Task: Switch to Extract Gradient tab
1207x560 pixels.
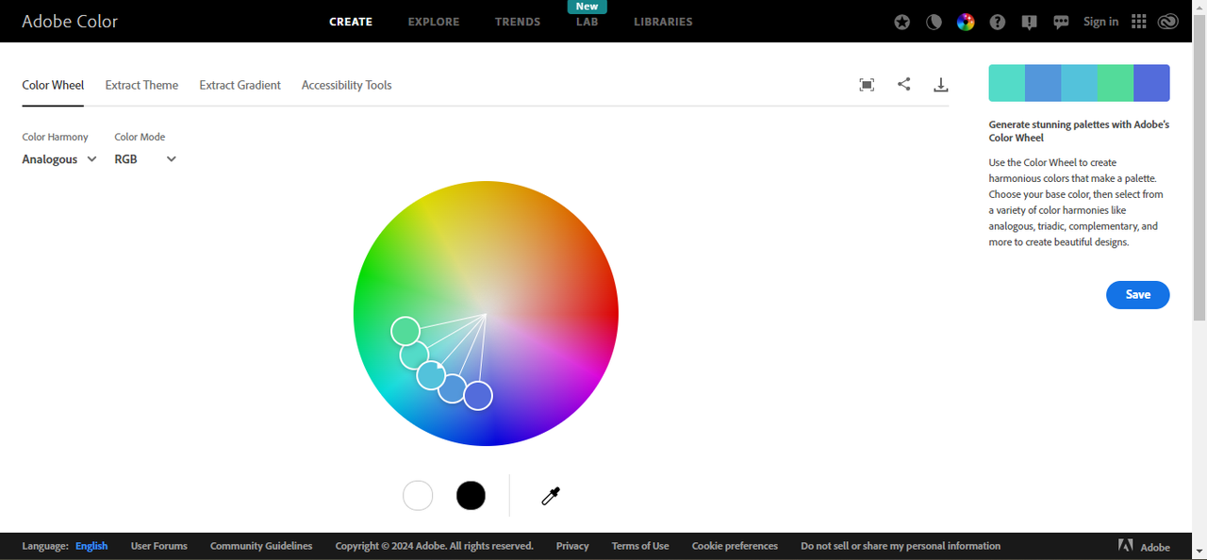Action: pyautogui.click(x=240, y=85)
